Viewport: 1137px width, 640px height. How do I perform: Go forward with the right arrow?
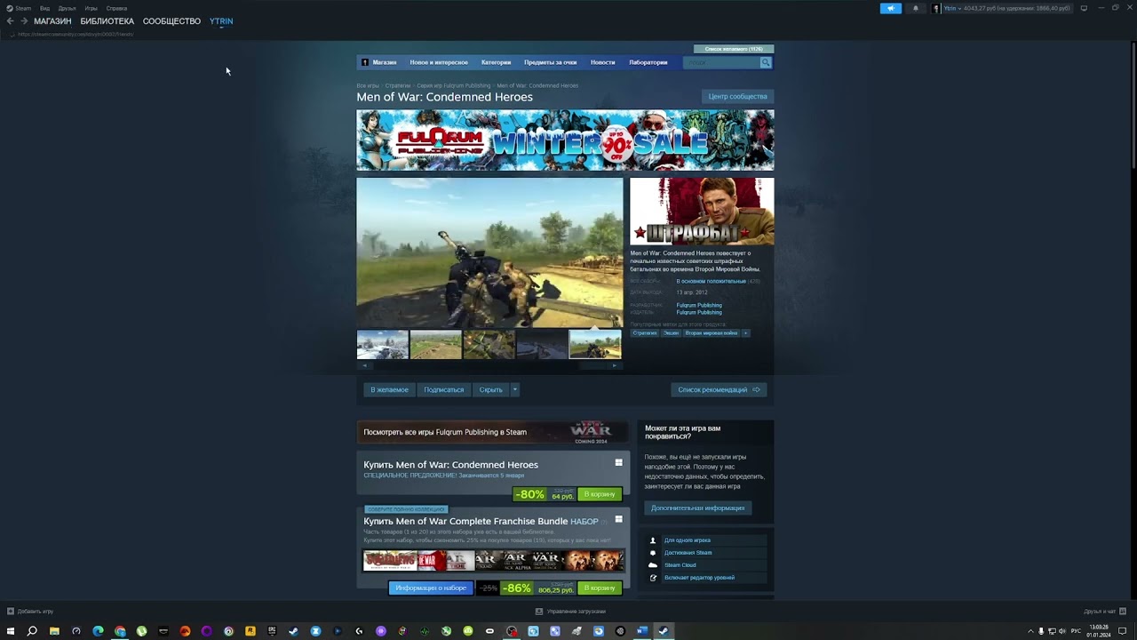[x=24, y=21]
